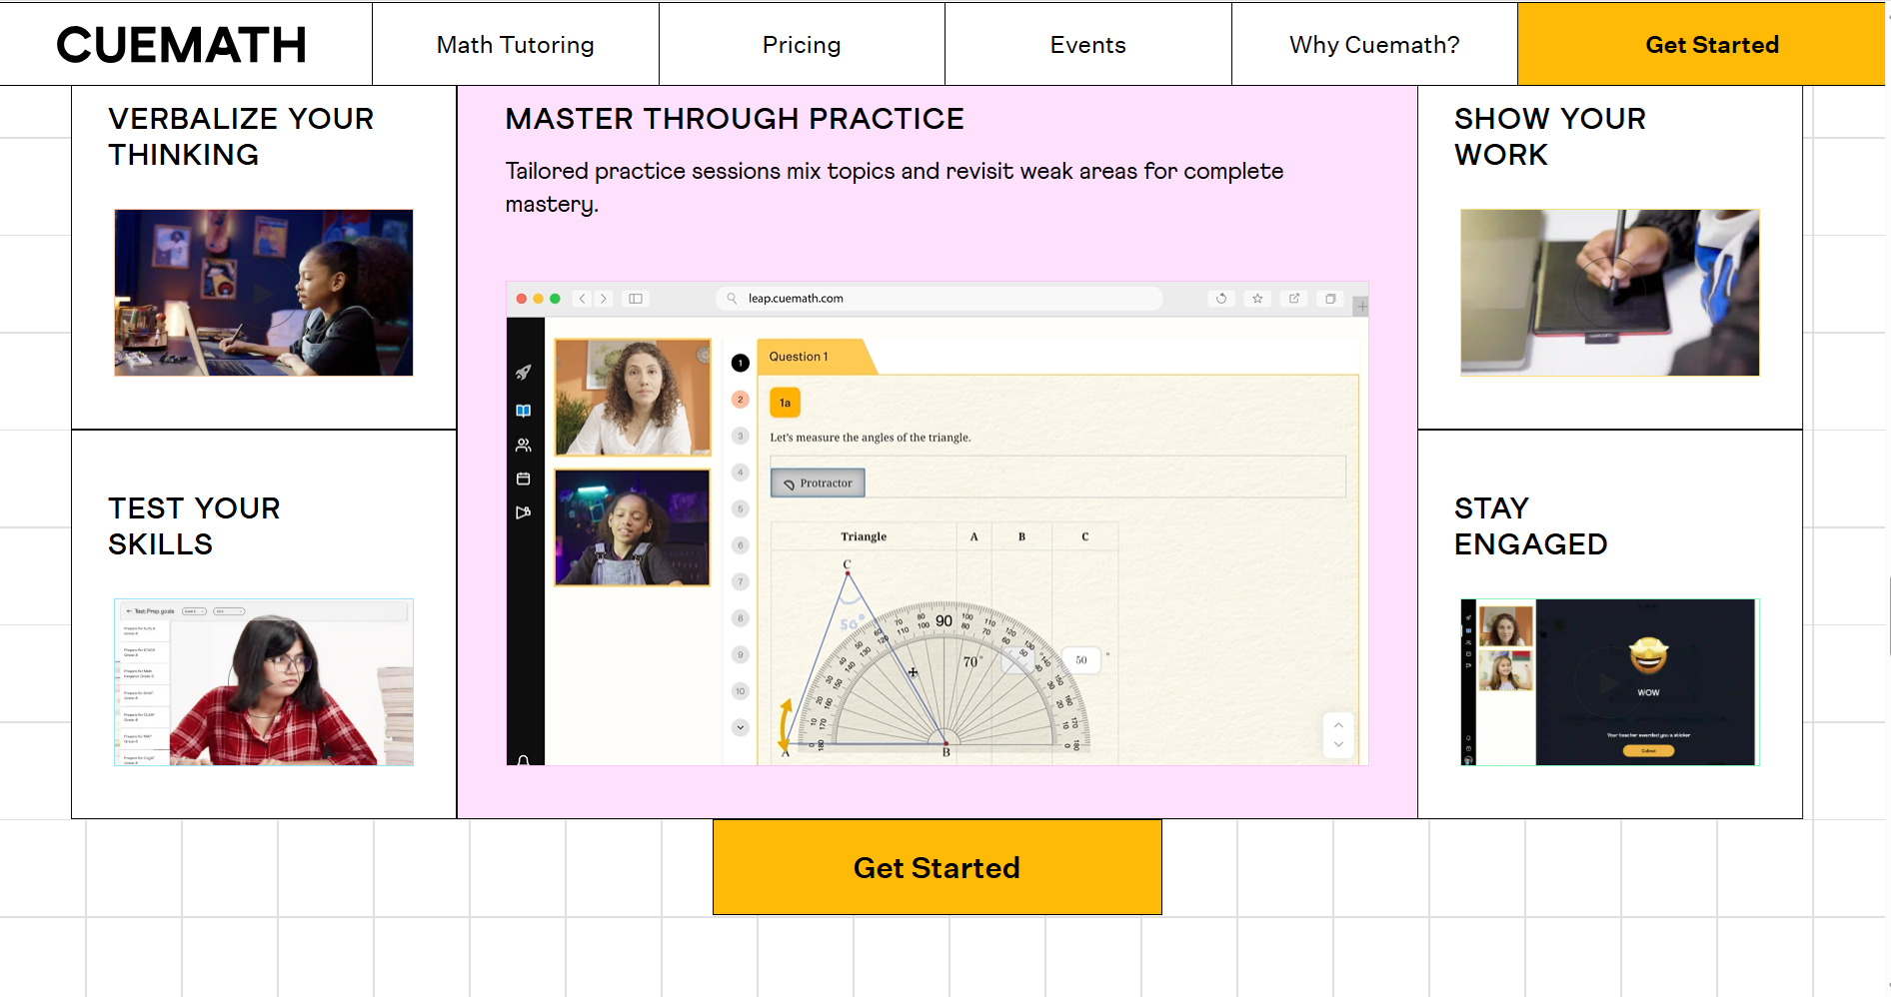Go to the Pricing menu item

(x=802, y=45)
